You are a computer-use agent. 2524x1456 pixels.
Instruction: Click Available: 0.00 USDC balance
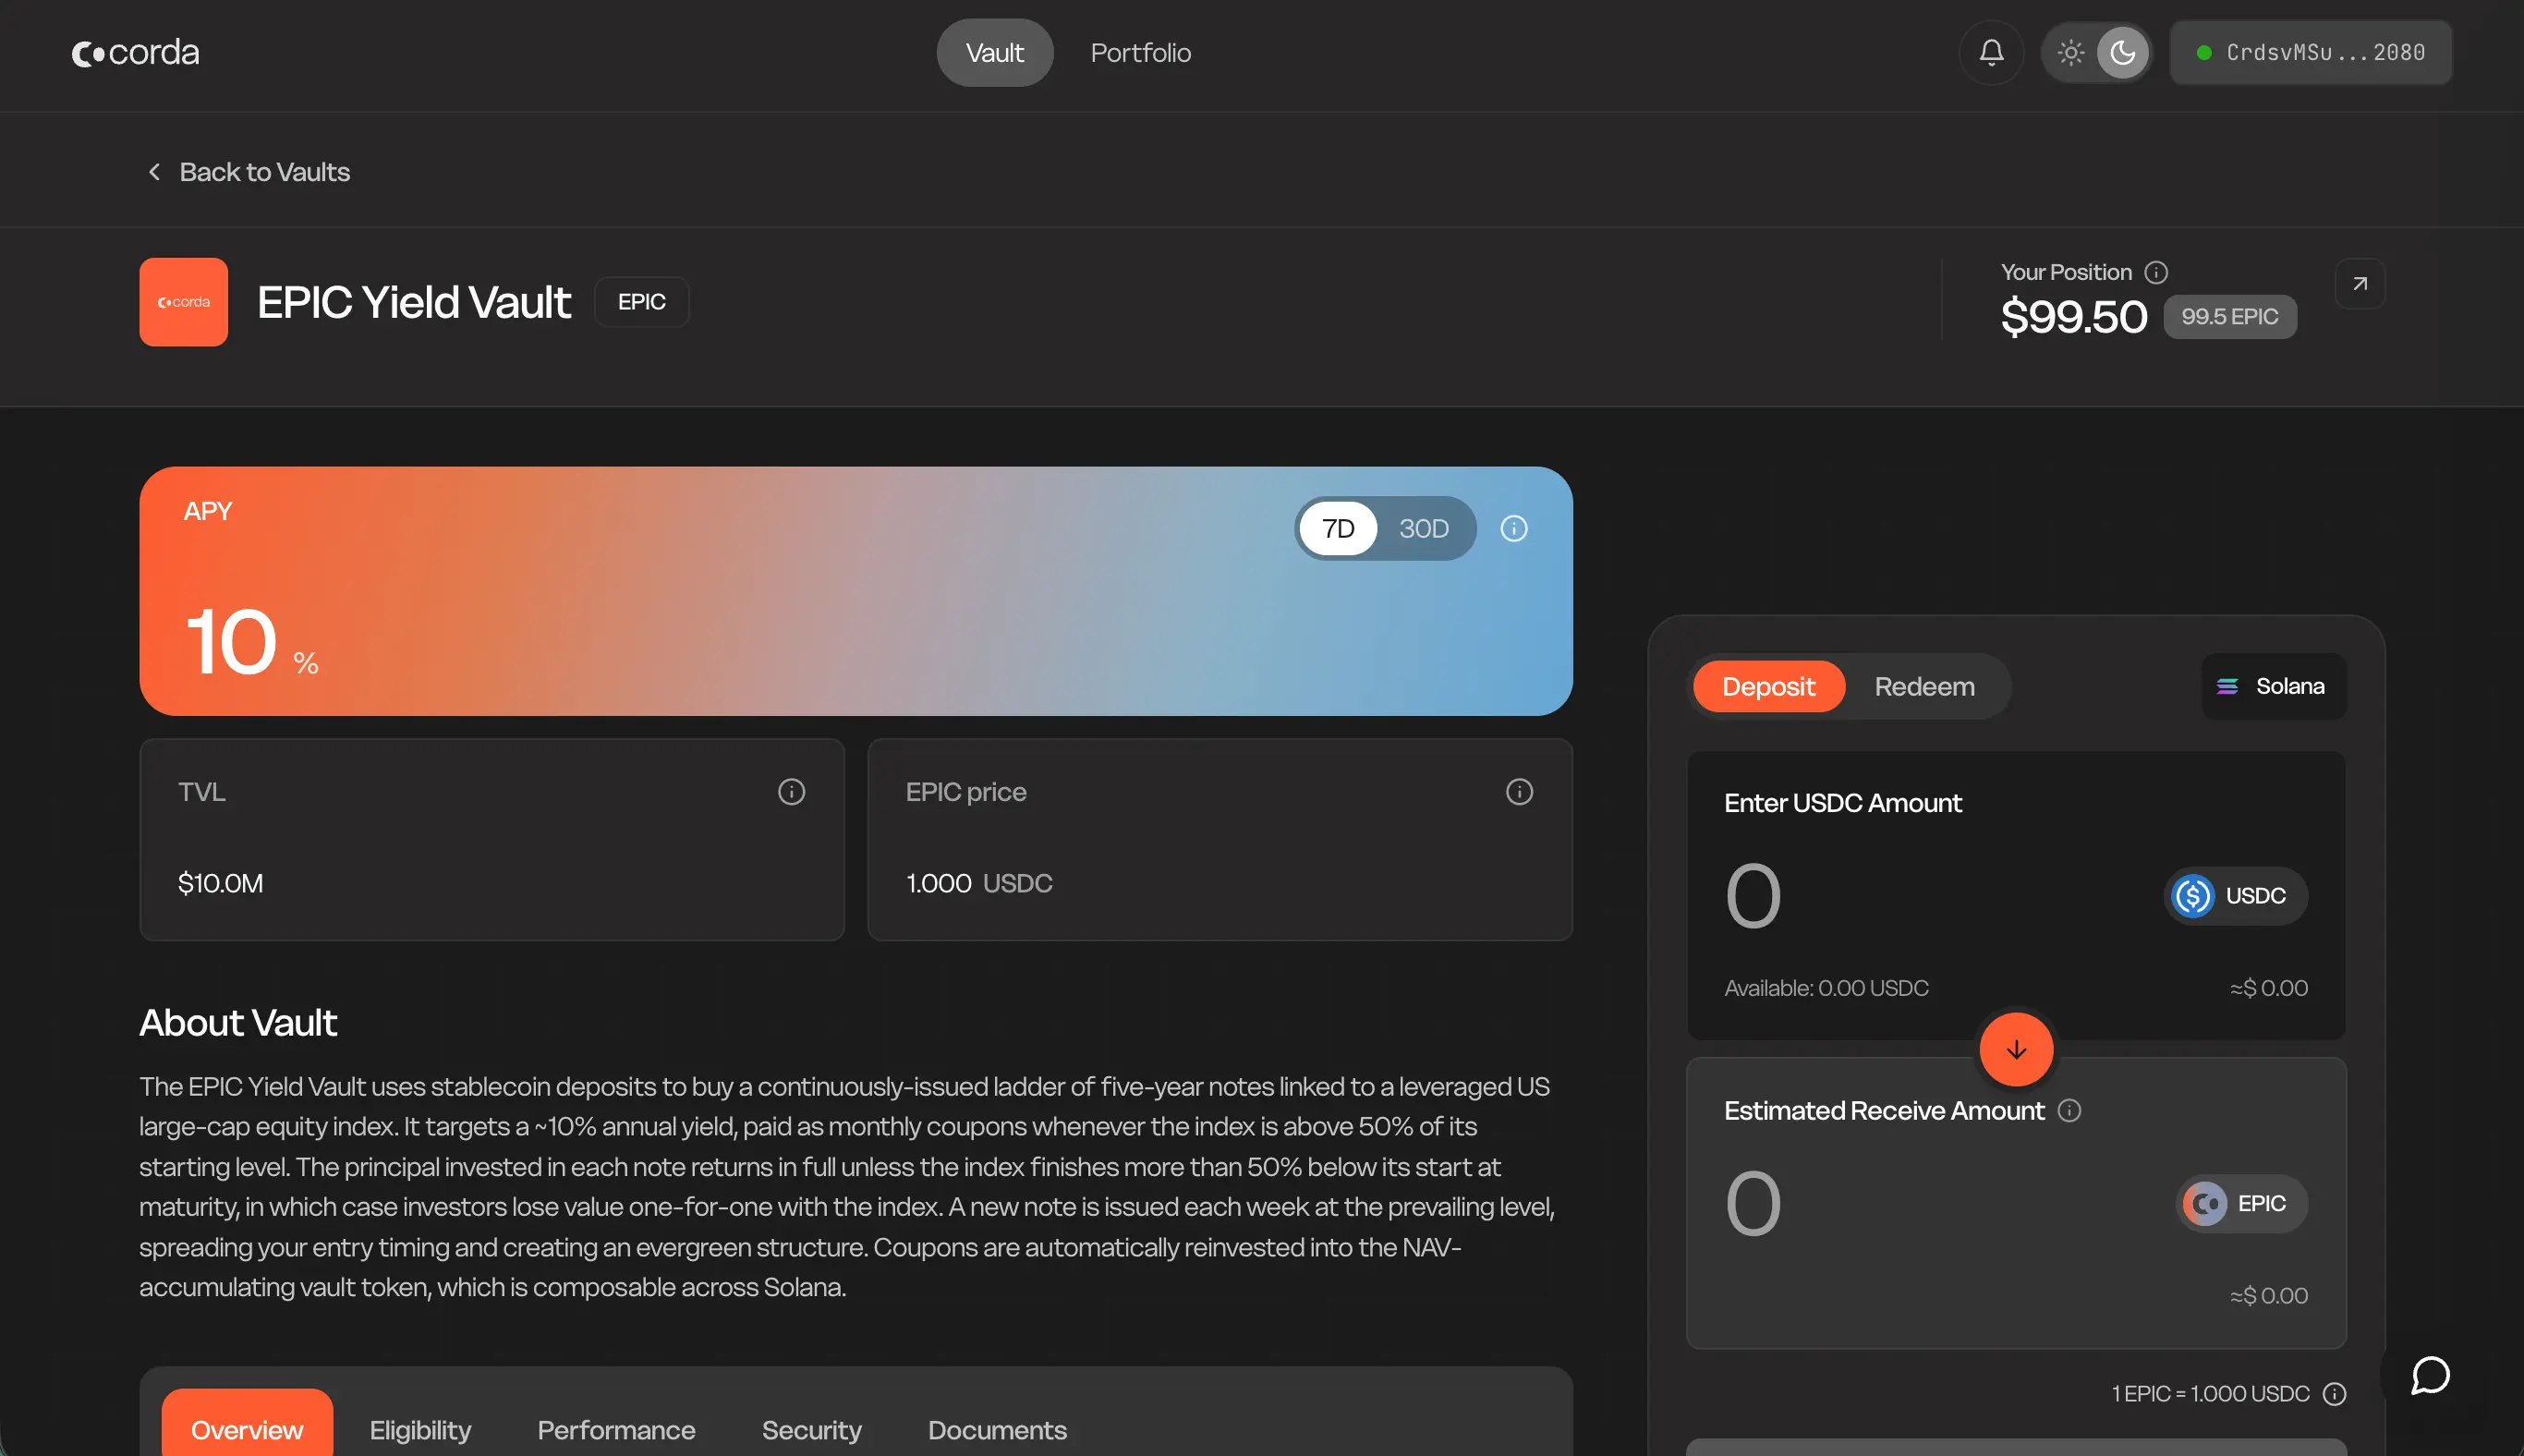1826,988
